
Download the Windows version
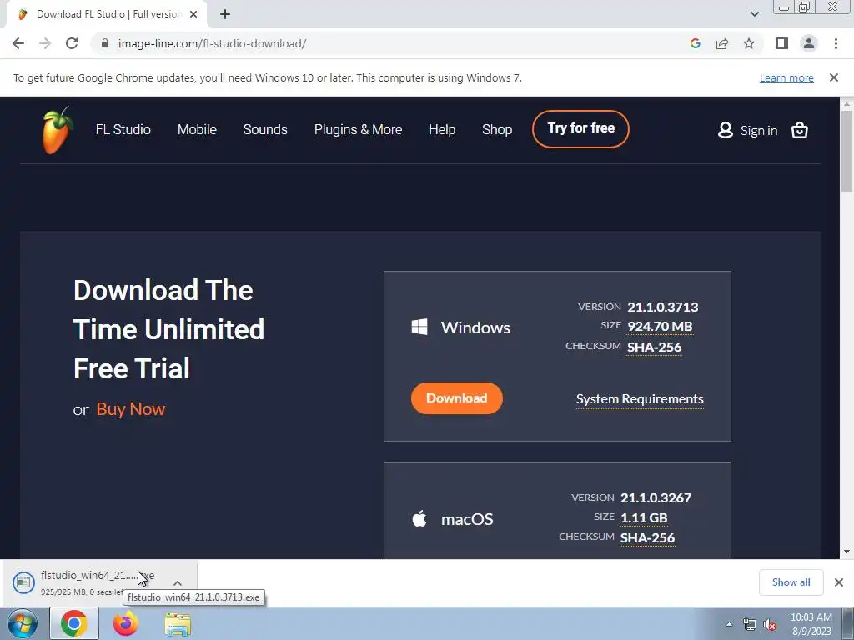click(x=456, y=398)
